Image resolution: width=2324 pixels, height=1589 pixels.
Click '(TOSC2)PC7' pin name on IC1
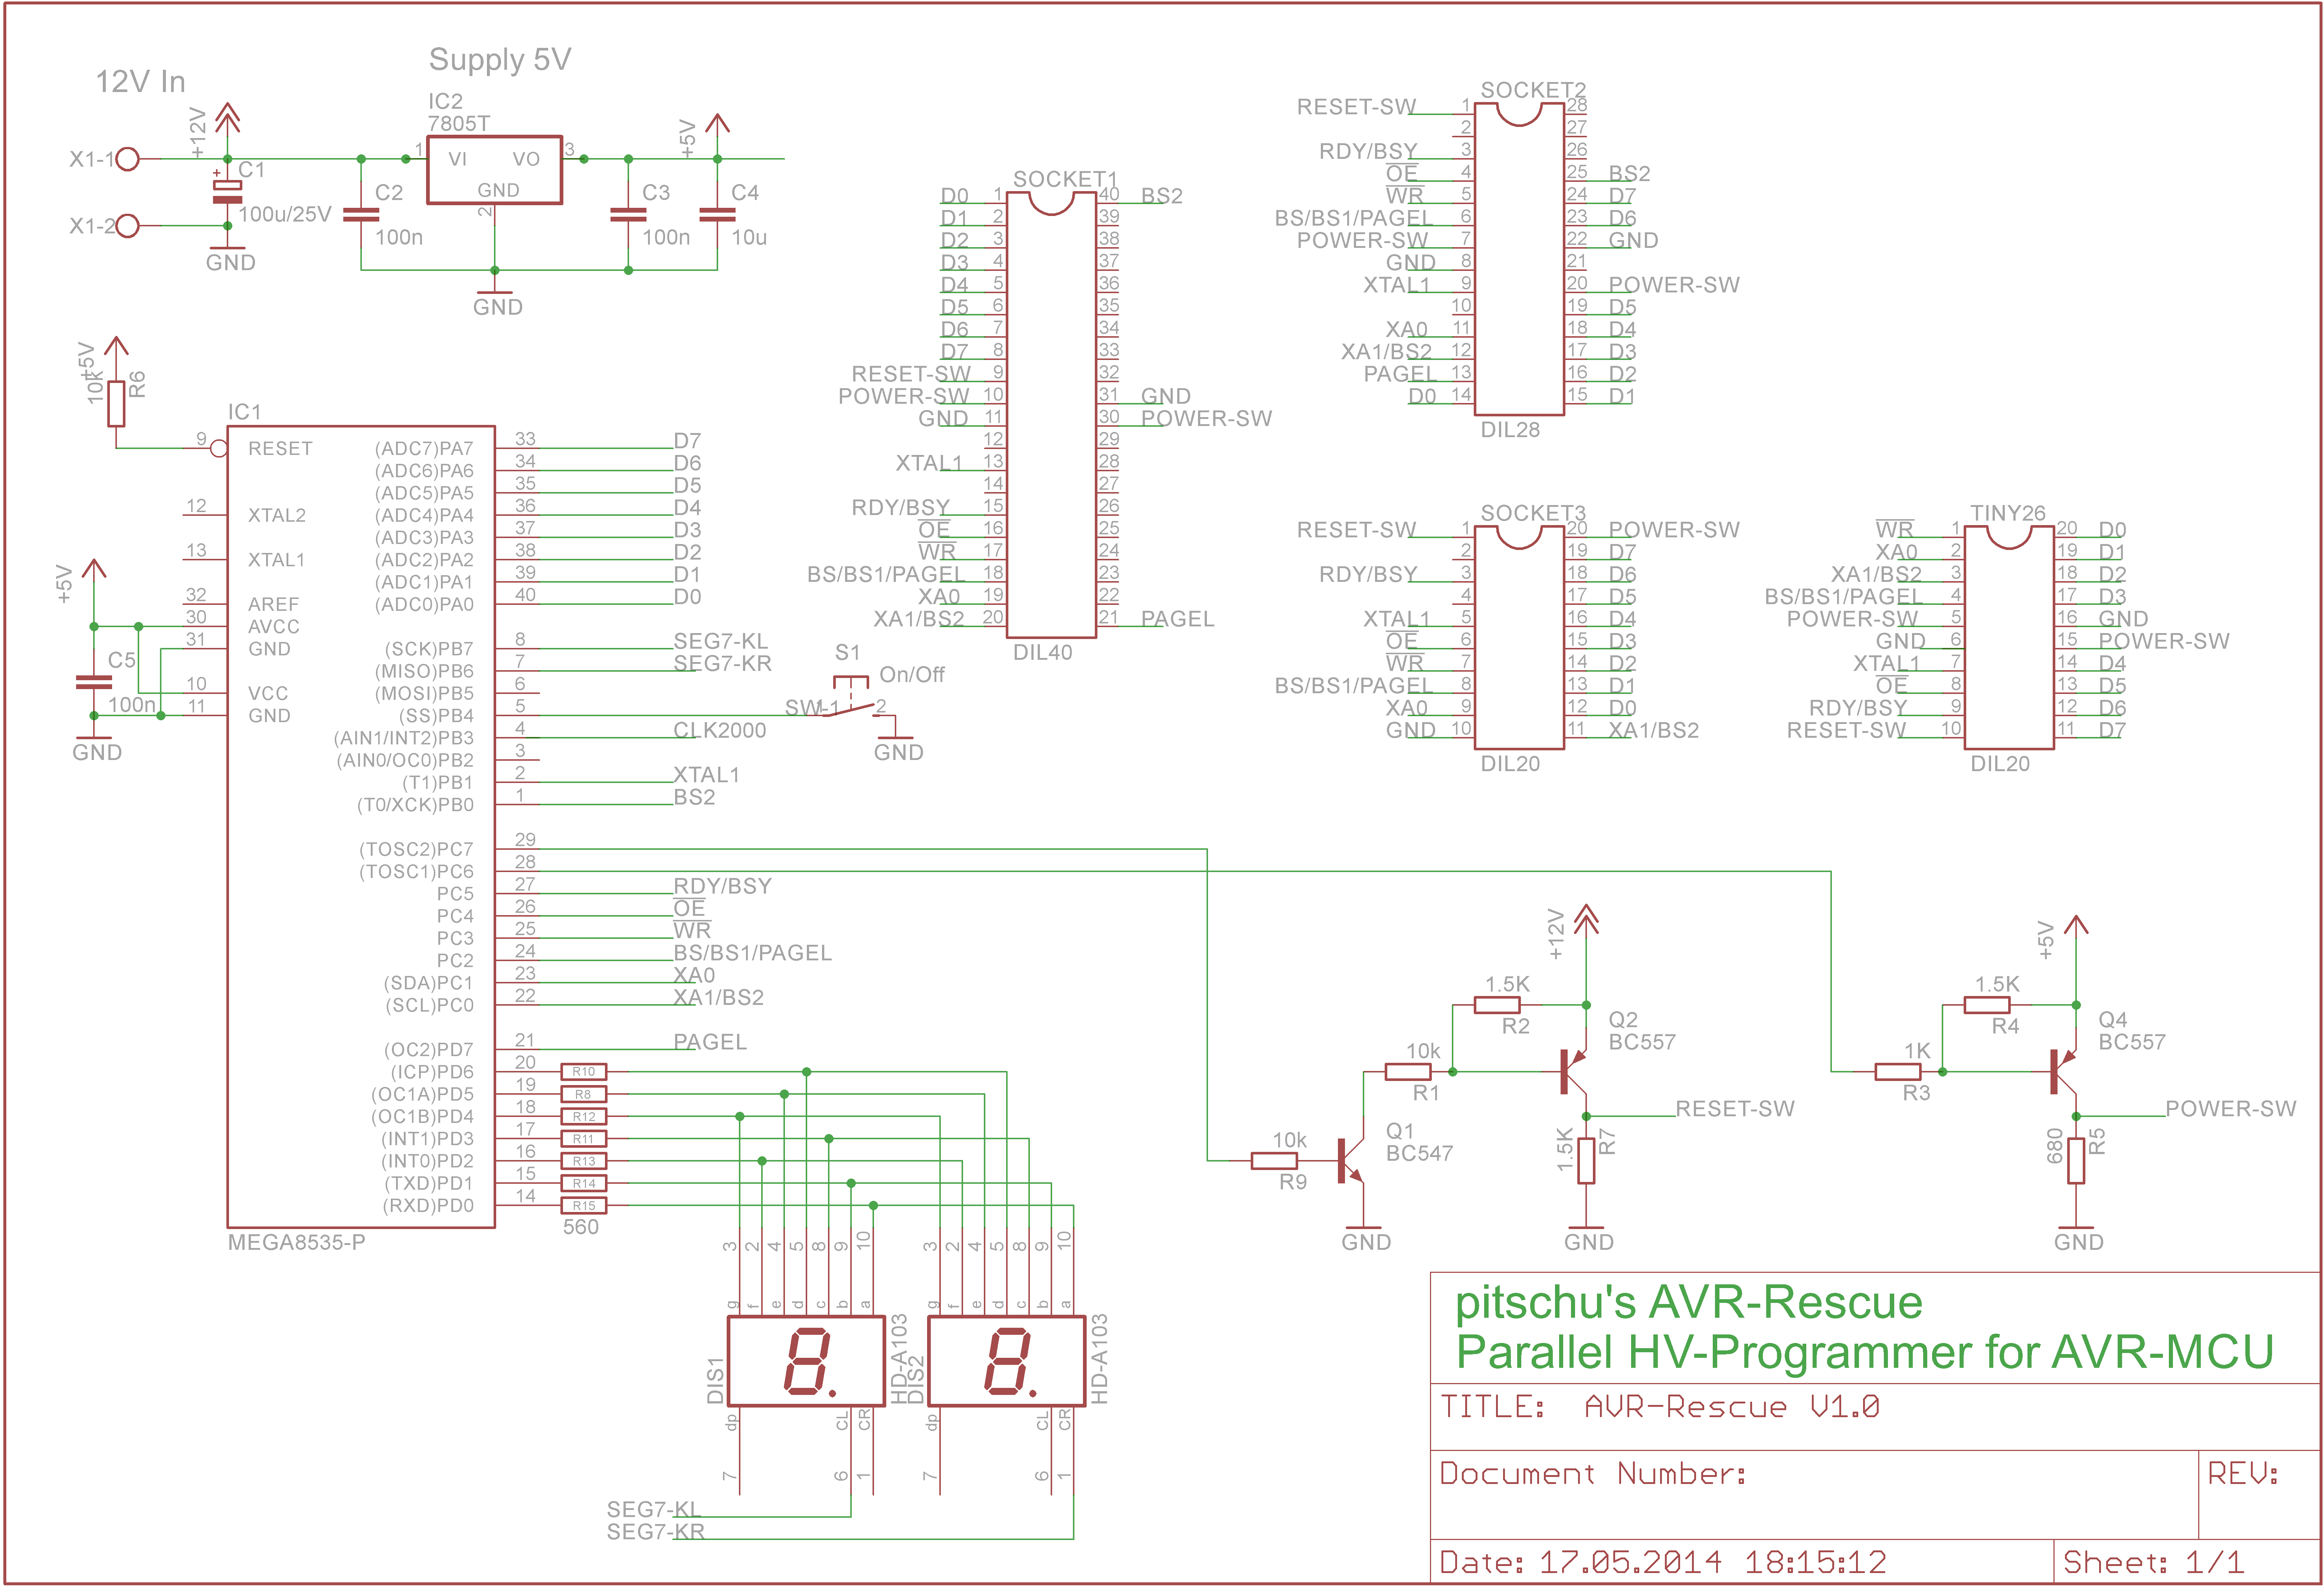pos(416,850)
